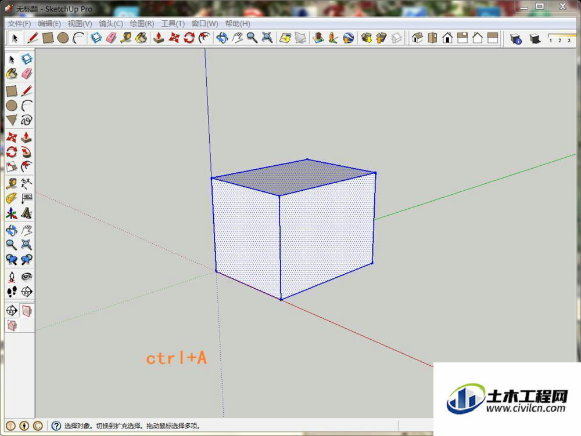Pick the Tape Measure in left palette
The height and width of the screenshot is (436, 581).
tap(12, 183)
